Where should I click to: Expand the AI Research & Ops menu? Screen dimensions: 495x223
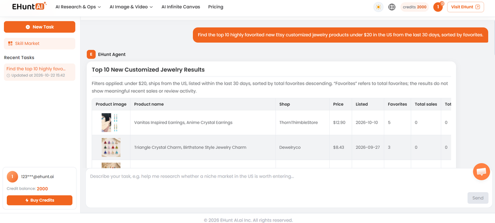click(x=78, y=7)
